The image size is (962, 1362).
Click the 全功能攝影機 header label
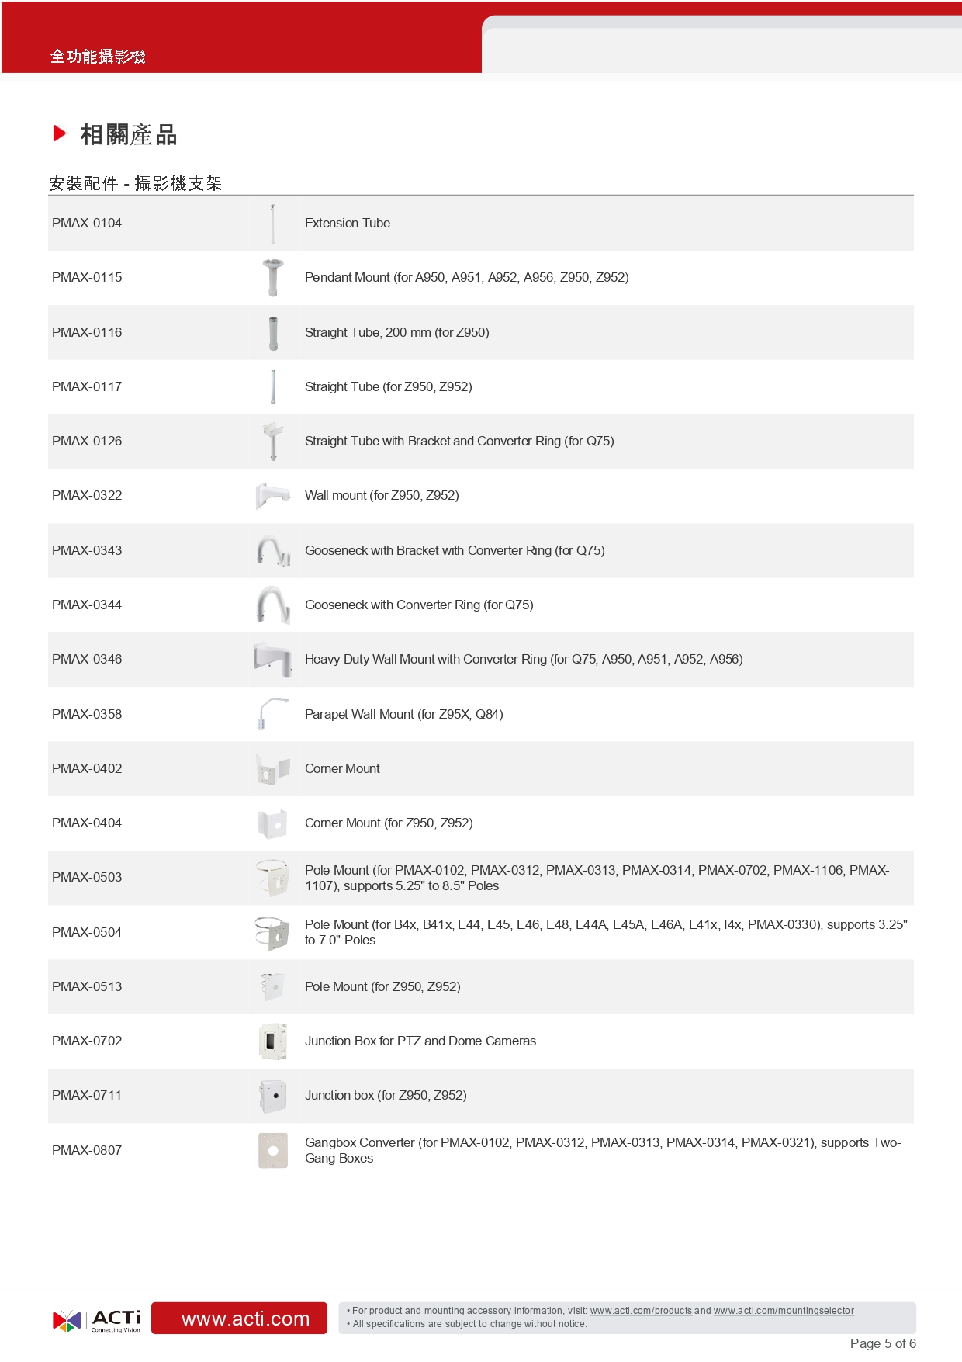[x=98, y=56]
